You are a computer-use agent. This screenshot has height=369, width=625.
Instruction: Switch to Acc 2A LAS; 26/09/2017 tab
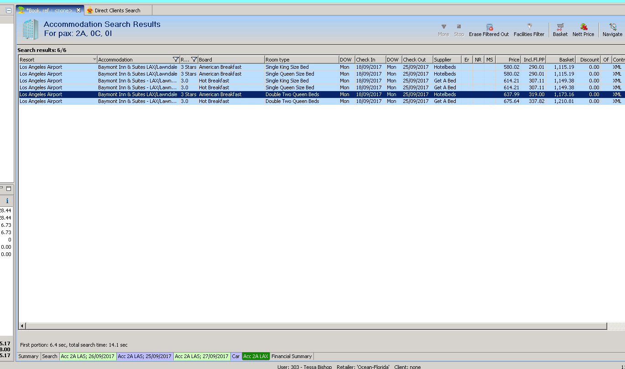click(x=88, y=356)
